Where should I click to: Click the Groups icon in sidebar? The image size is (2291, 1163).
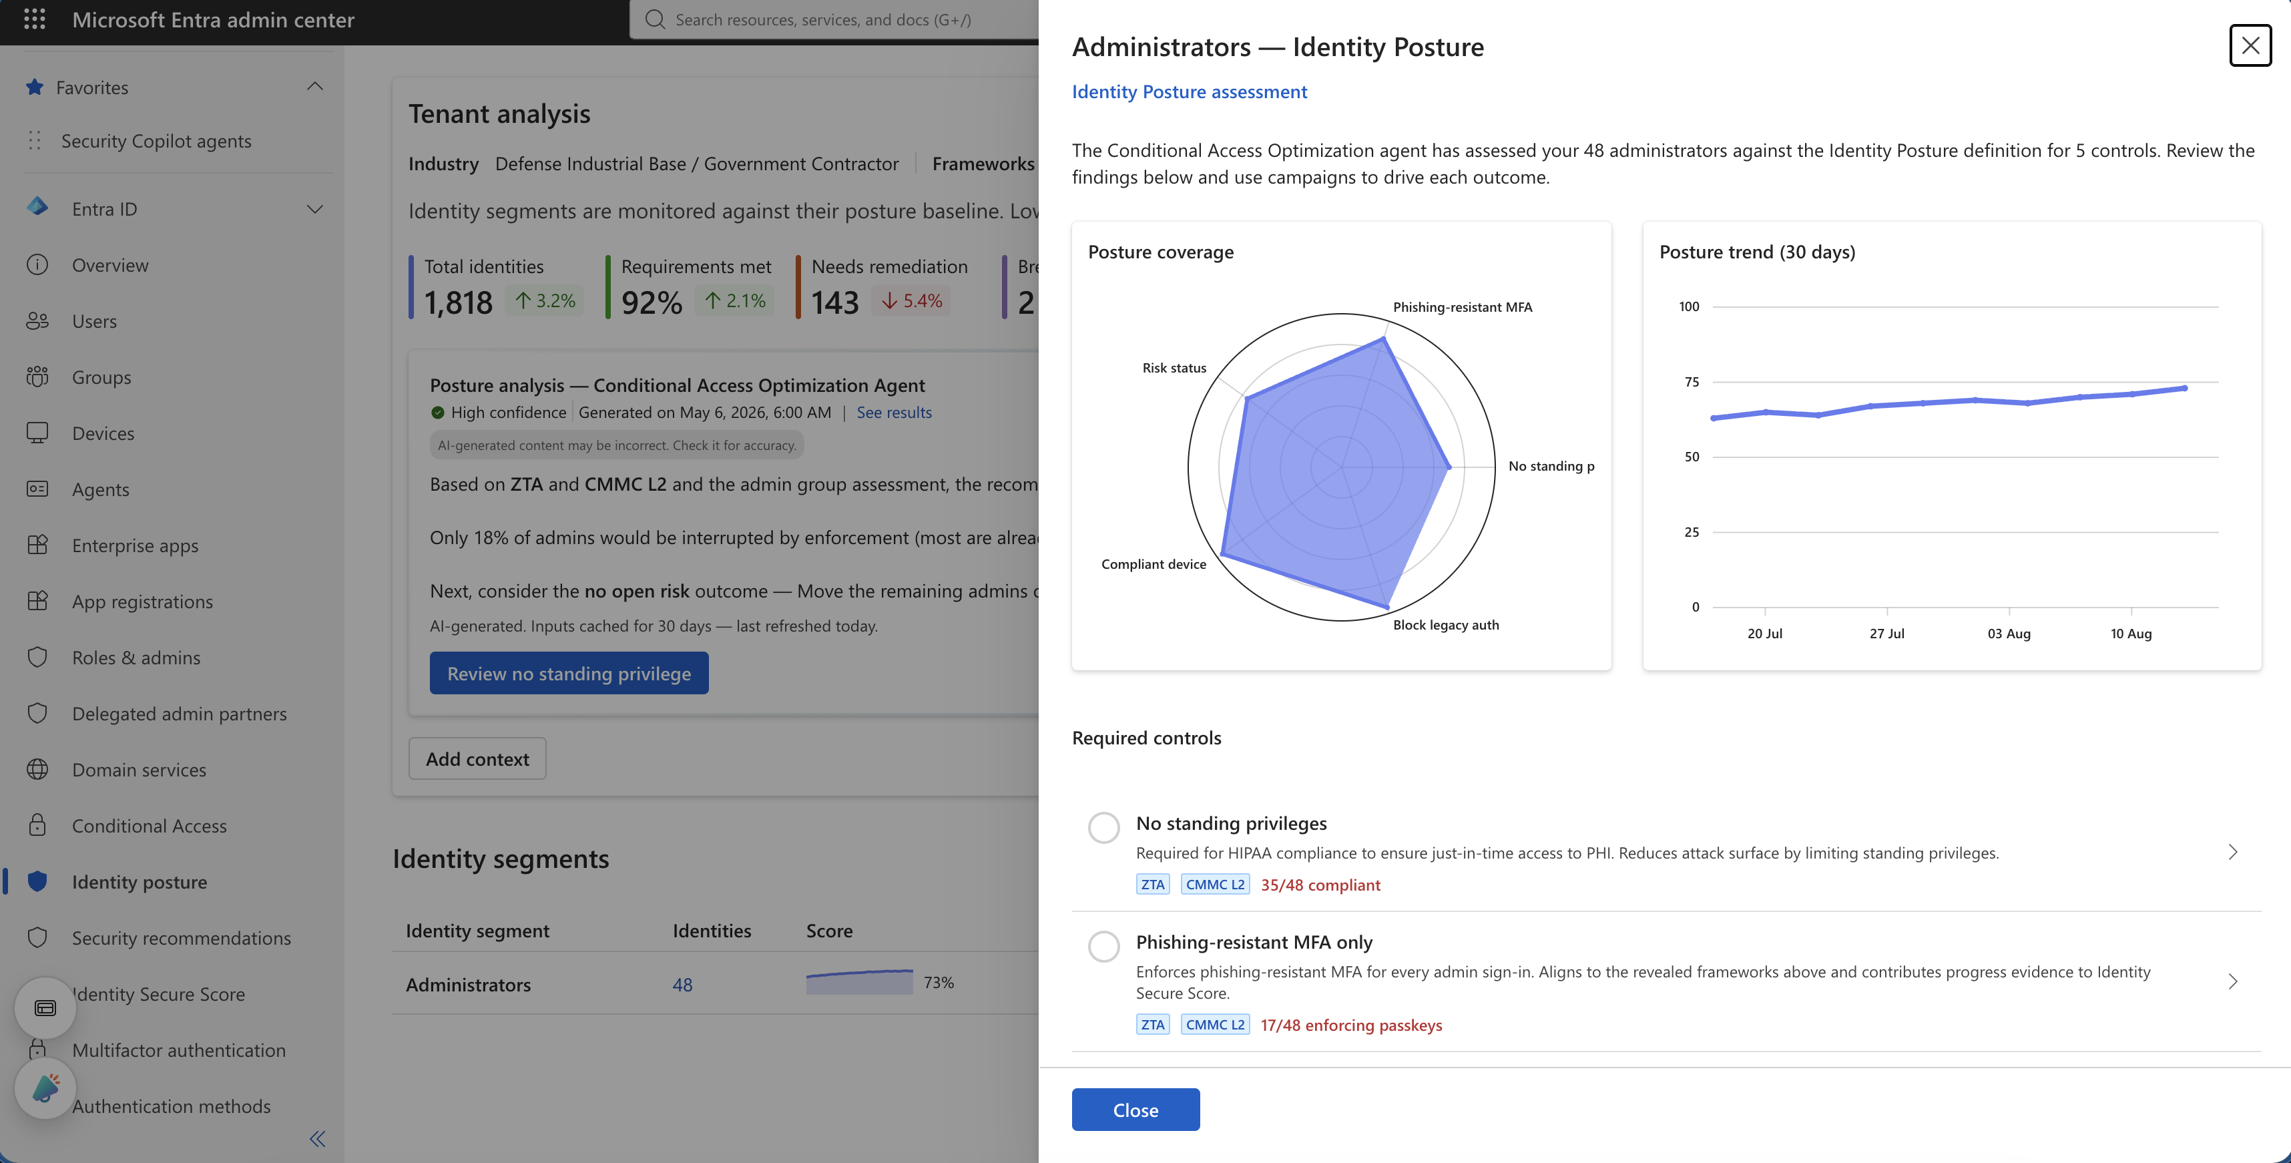pos(37,376)
